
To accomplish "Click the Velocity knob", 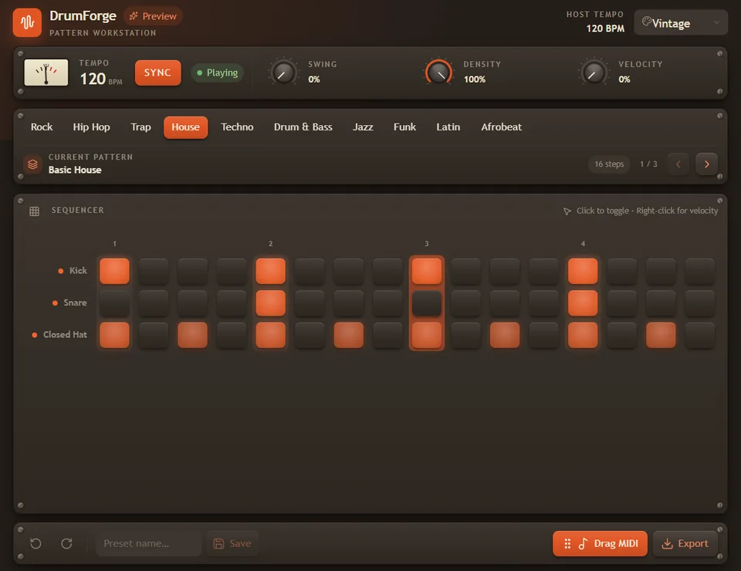I will (x=594, y=73).
